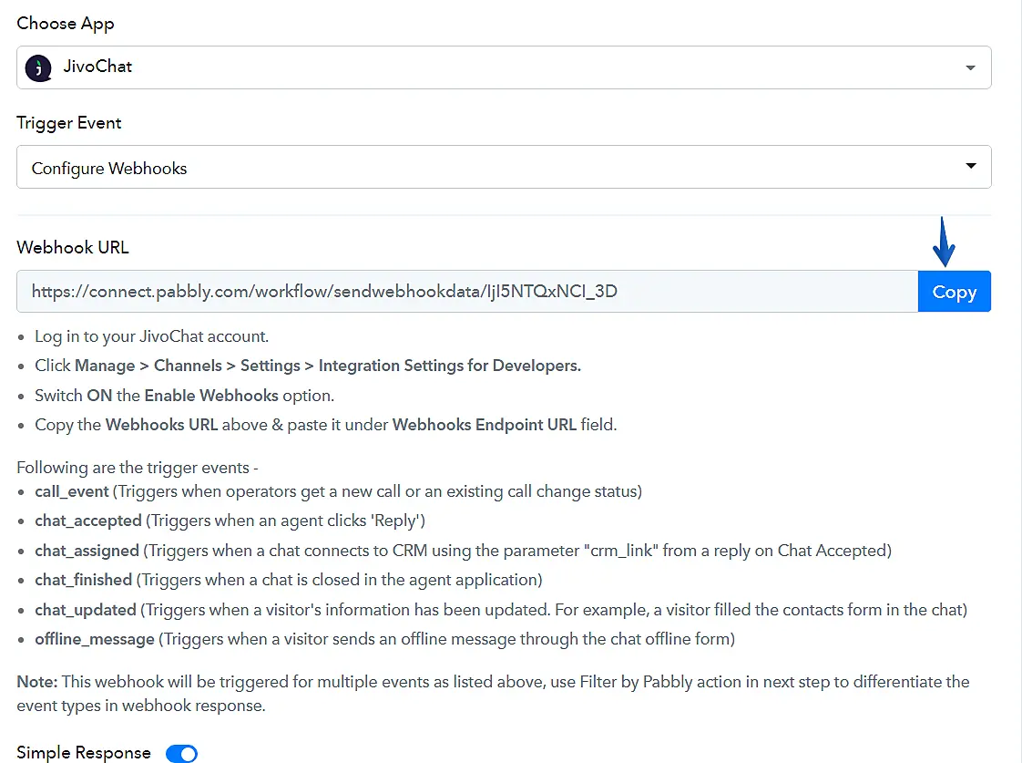Click the Webhook URL heading
Screen dimensions: 1022x763
73,247
